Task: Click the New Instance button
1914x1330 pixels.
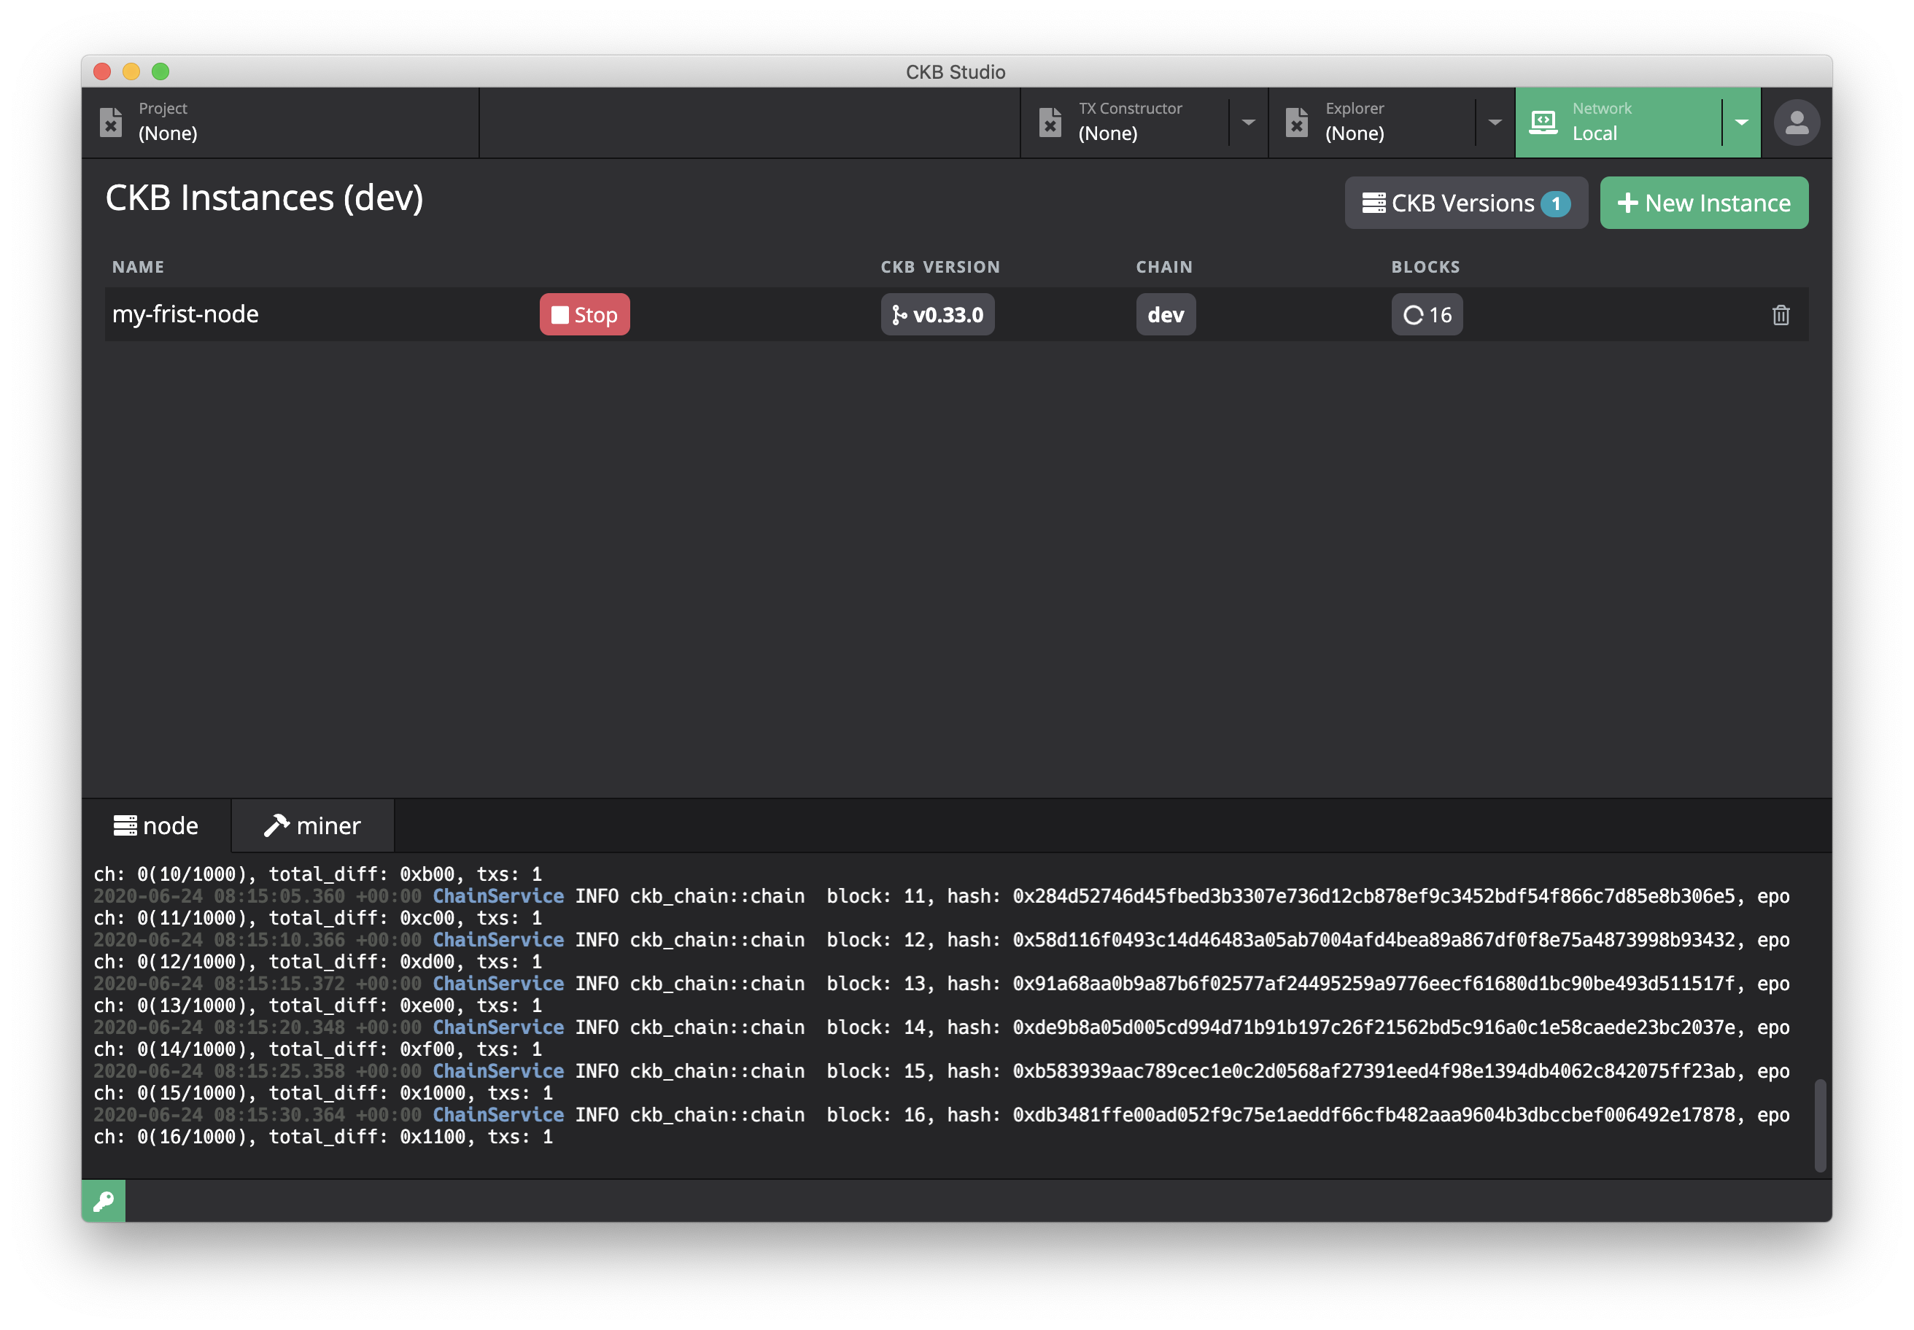Action: (1703, 203)
